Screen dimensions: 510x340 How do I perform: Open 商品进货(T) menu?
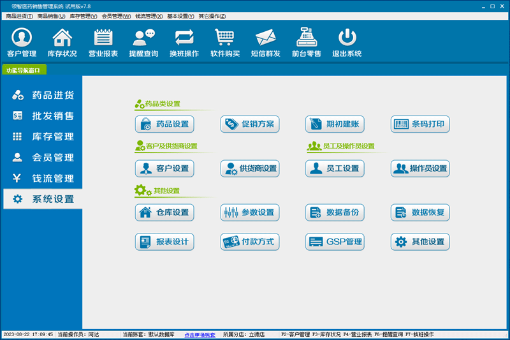click(19, 17)
